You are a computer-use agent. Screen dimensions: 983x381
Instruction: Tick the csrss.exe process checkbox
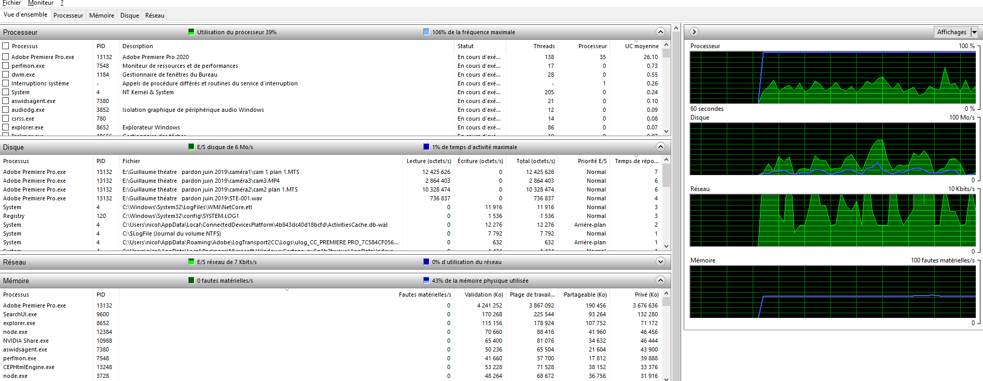(x=6, y=119)
